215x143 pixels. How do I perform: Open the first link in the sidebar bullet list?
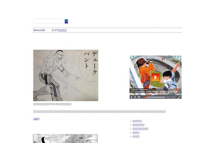pyautogui.click(x=137, y=121)
